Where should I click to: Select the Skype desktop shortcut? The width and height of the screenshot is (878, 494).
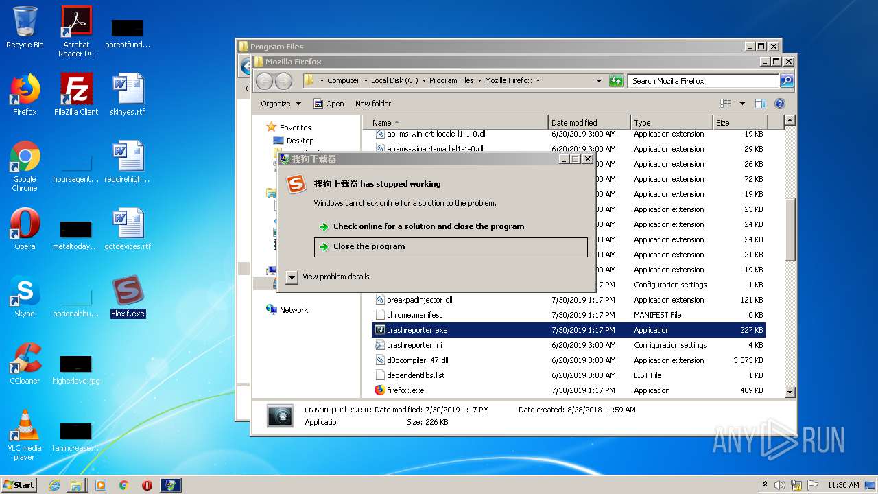coord(25,296)
